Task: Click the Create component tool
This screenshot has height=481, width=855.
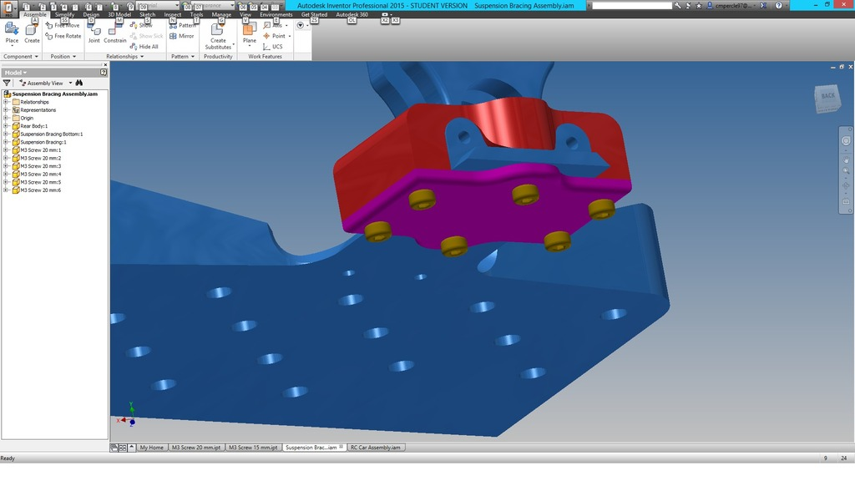Action: (32, 33)
